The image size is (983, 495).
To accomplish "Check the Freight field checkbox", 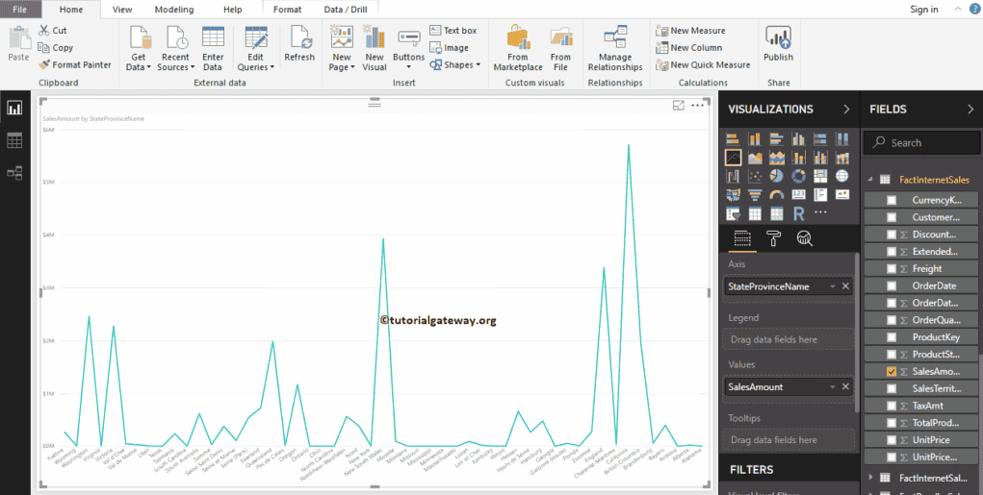I will pos(892,269).
